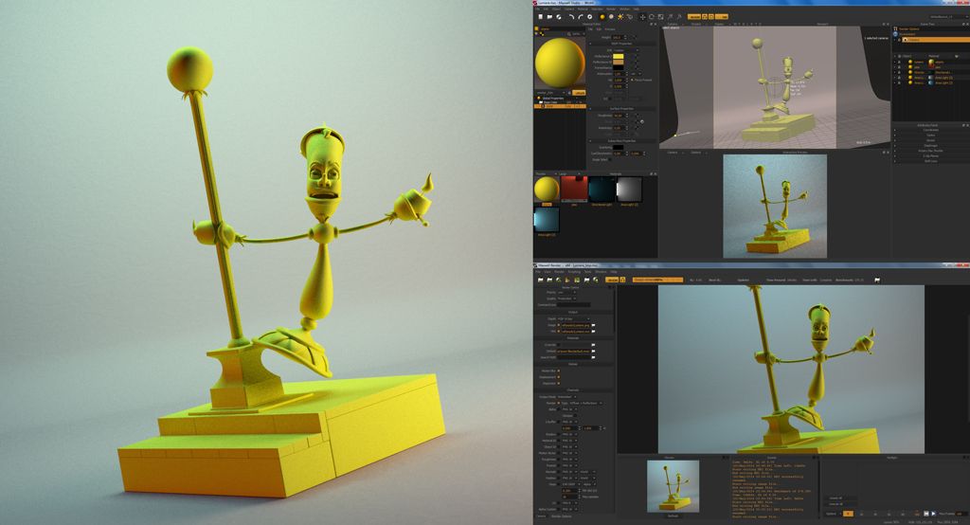The height and width of the screenshot is (525, 970).
Task: Toggle the Image output checkbox
Action: click(559, 325)
